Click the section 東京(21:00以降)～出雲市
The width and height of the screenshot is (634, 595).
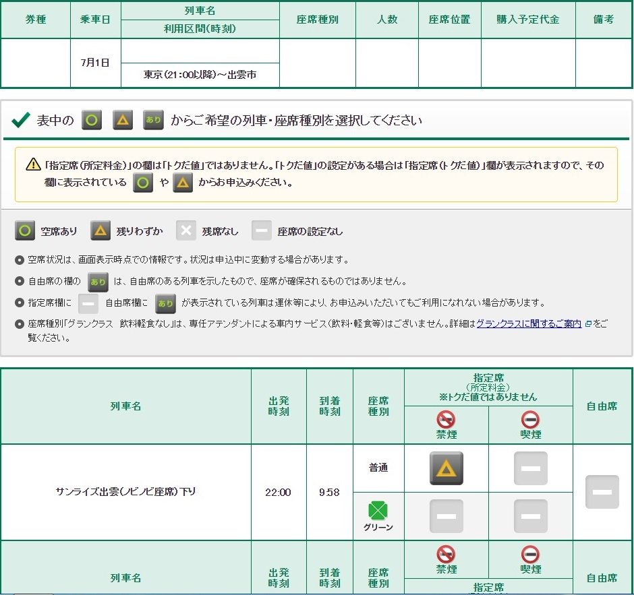point(200,75)
